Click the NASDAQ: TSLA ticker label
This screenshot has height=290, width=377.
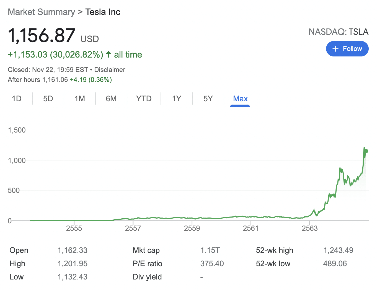pyautogui.click(x=339, y=32)
